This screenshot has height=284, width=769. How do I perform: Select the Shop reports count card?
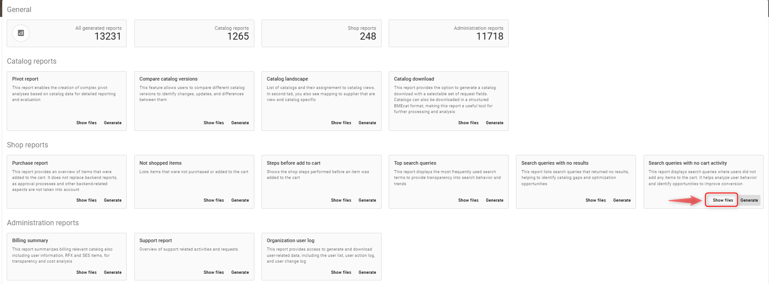pos(321,33)
